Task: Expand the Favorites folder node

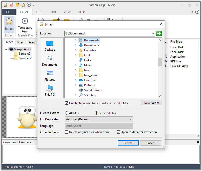Action: tap(76, 50)
